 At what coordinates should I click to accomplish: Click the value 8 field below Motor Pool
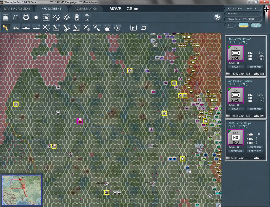(230, 25)
